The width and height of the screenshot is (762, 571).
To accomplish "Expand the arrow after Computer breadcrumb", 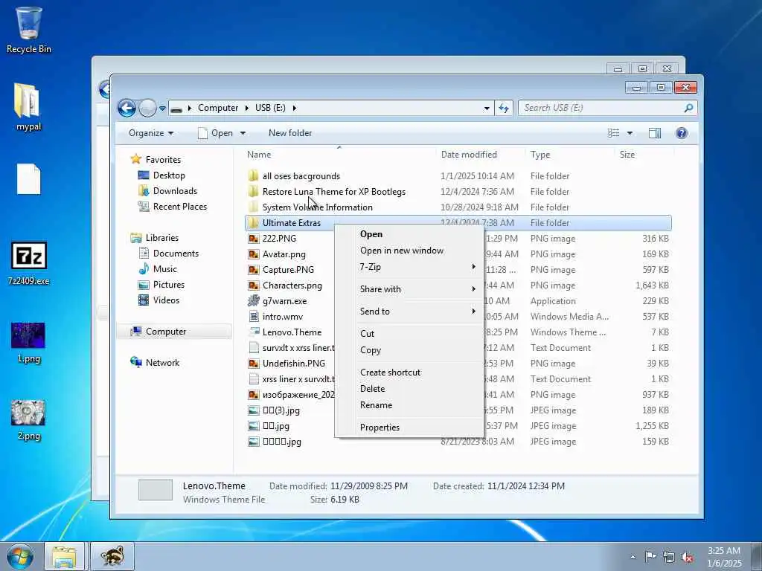I will (x=247, y=108).
